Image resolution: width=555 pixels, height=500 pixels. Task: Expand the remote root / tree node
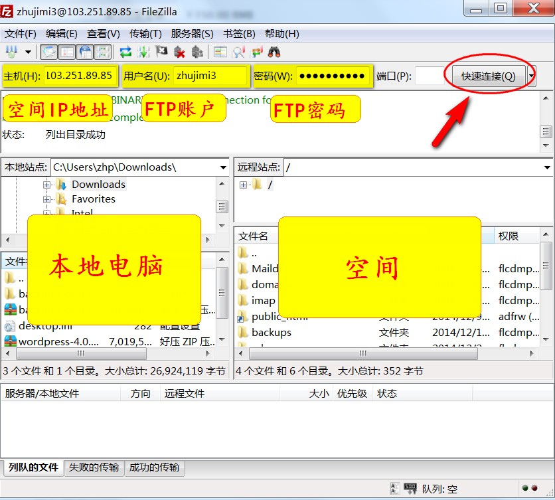[243, 185]
